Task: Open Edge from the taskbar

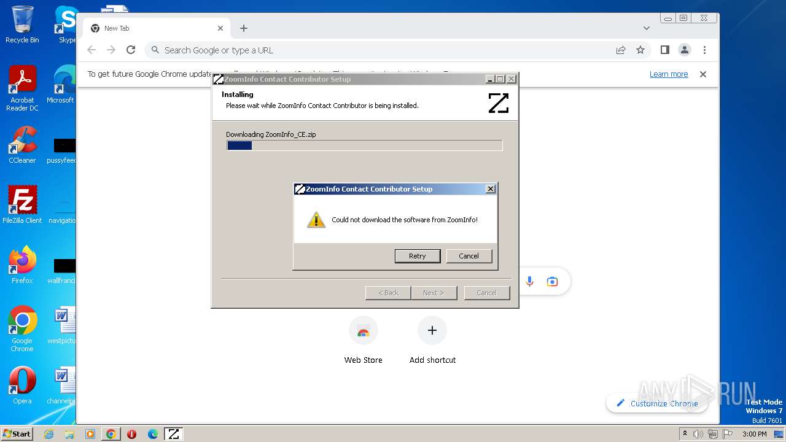Action: pyautogui.click(x=153, y=434)
